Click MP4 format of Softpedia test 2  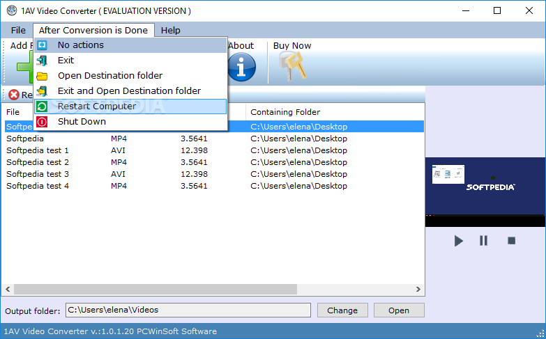tap(119, 162)
